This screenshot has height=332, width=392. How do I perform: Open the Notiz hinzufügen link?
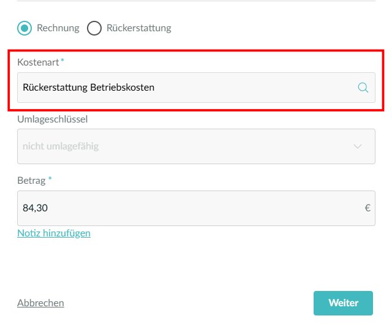pyautogui.click(x=54, y=233)
